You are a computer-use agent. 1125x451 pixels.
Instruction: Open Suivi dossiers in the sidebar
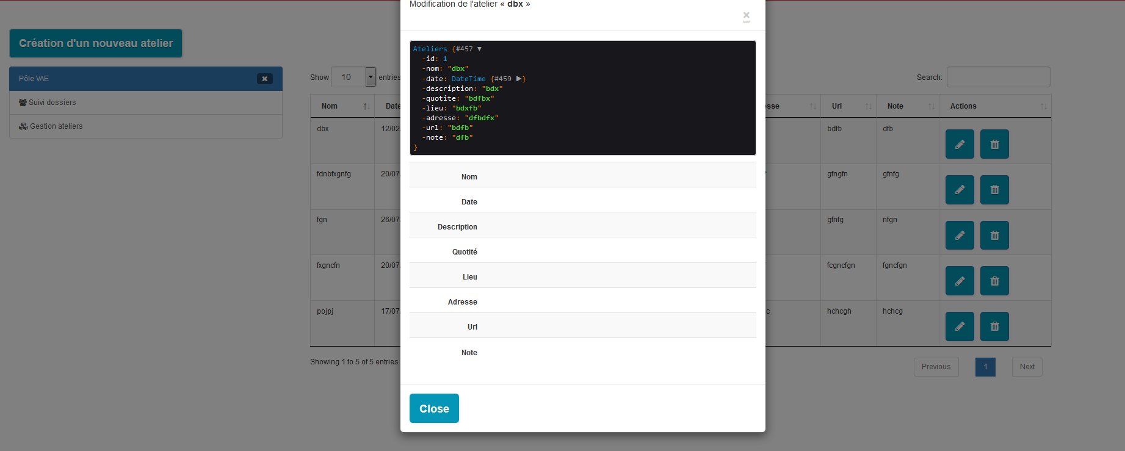click(52, 103)
